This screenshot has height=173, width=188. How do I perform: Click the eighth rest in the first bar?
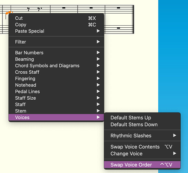[28, 9]
